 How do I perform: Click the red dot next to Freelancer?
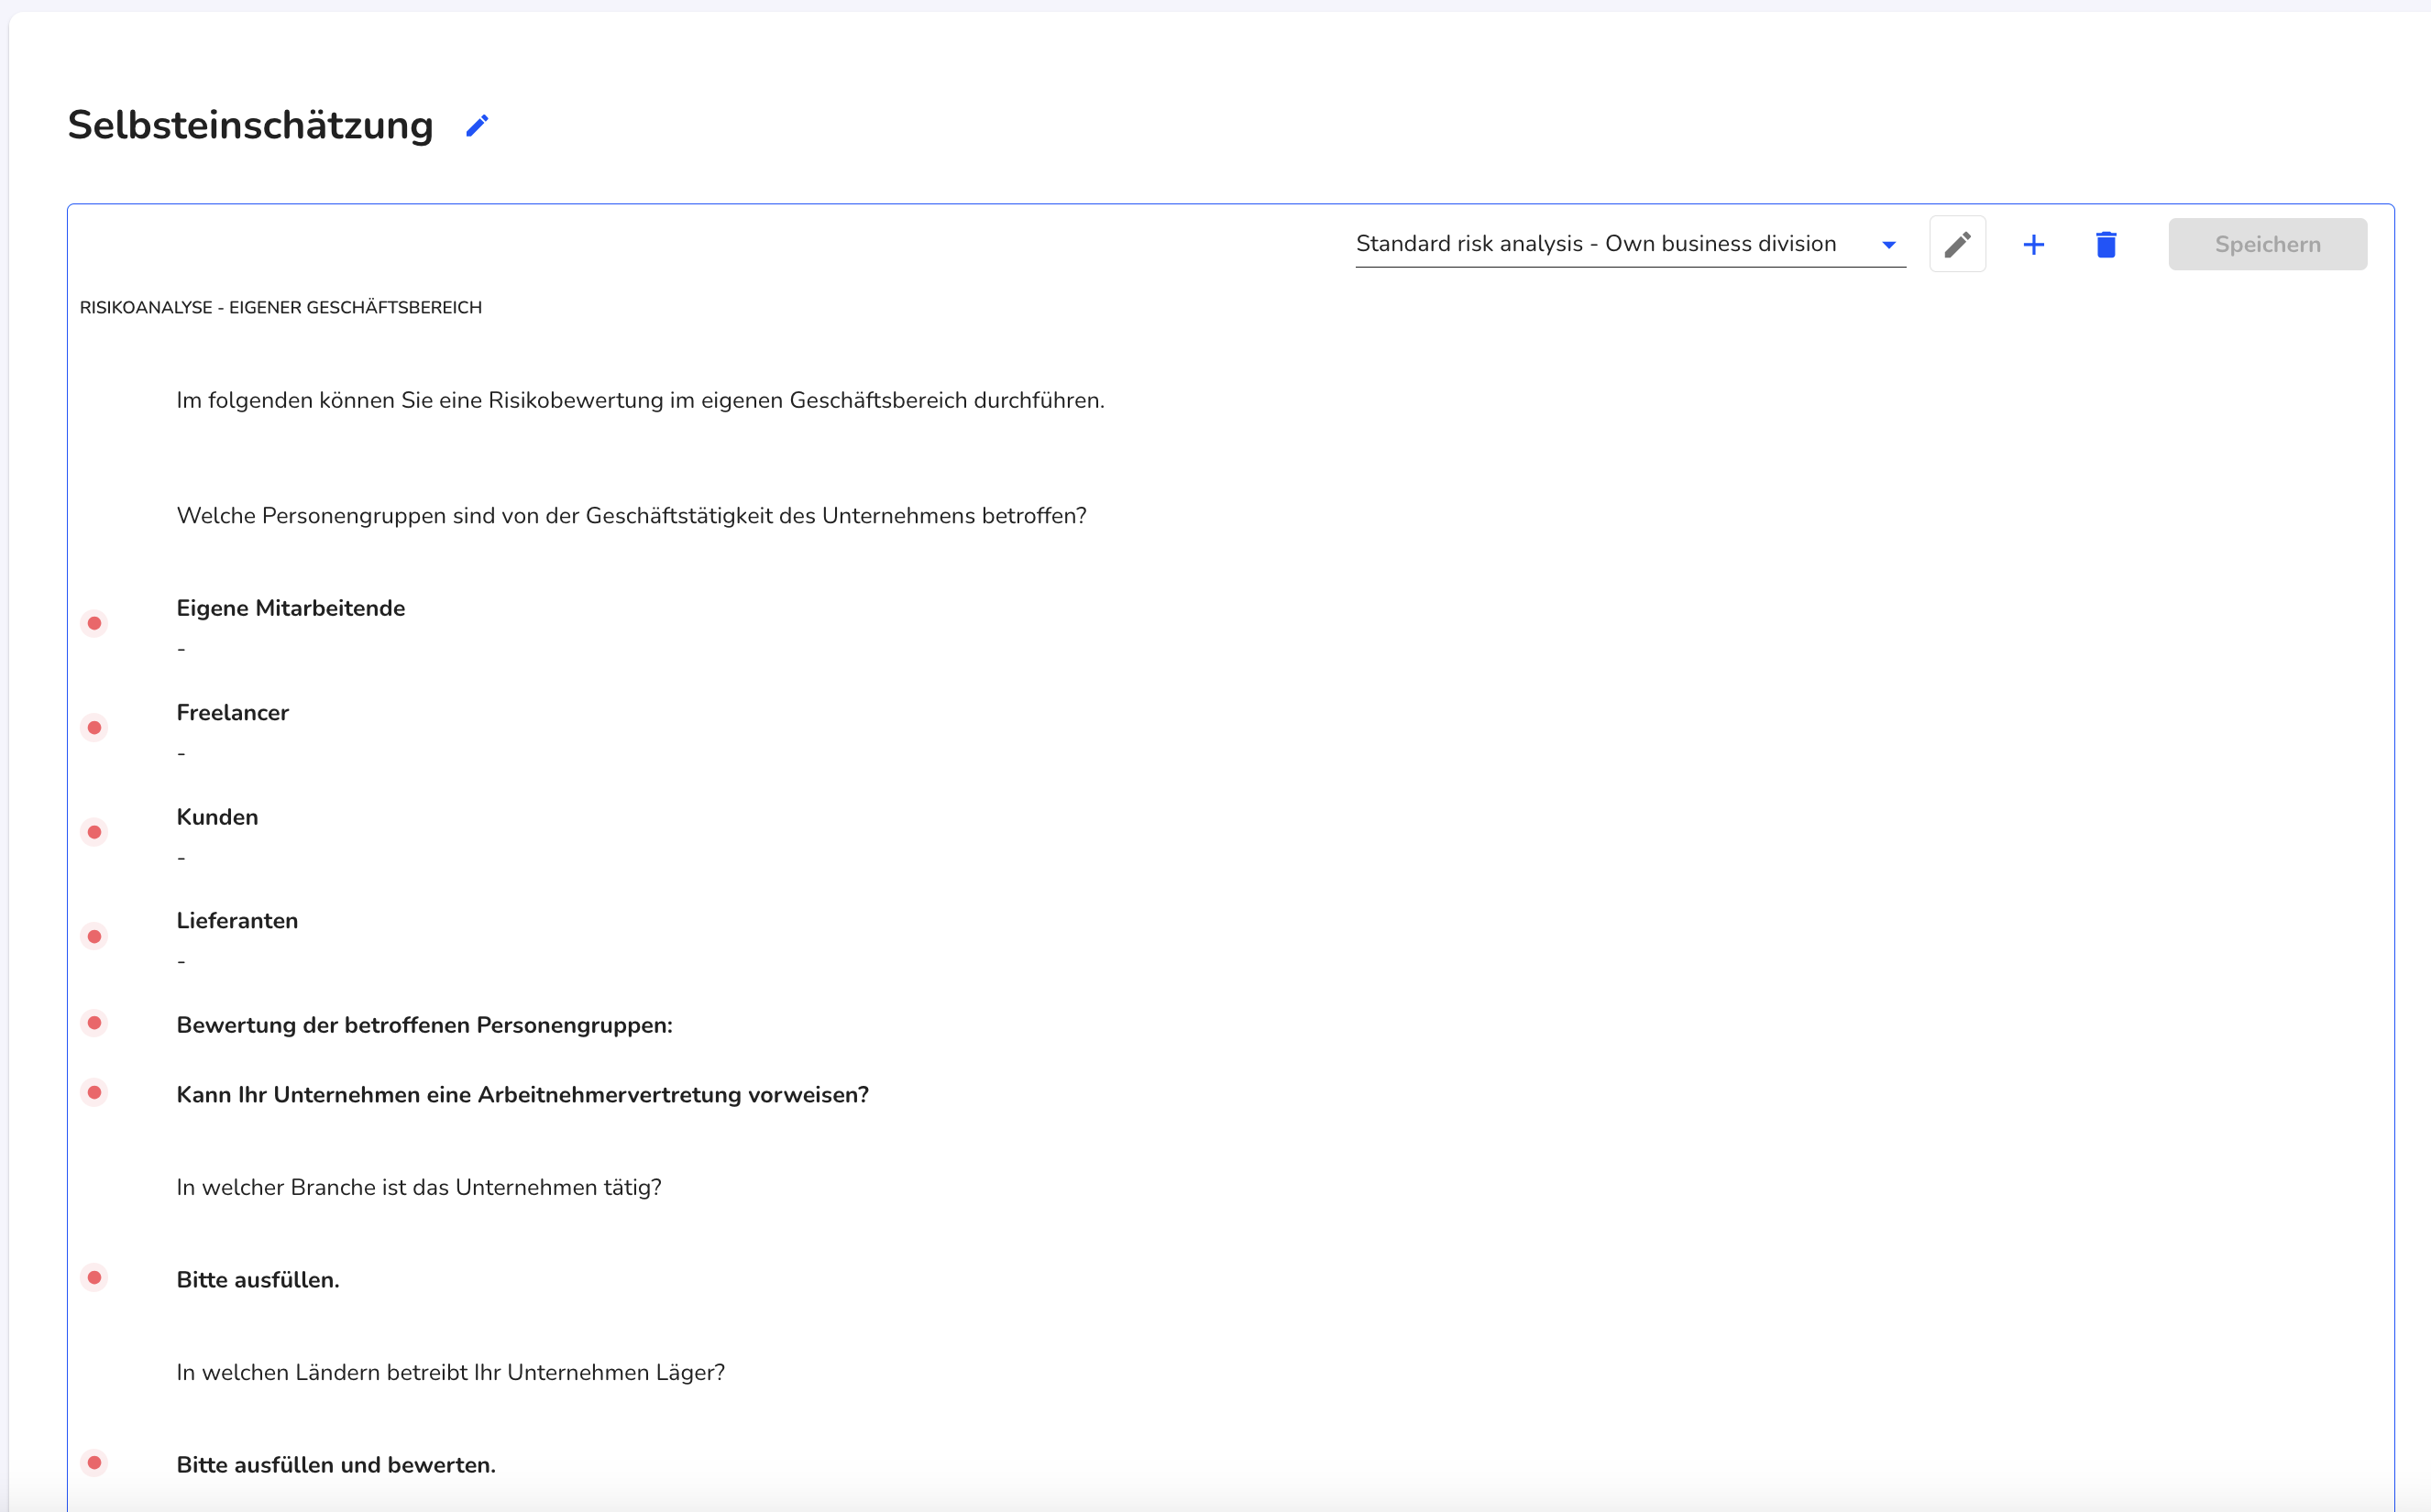[x=94, y=727]
